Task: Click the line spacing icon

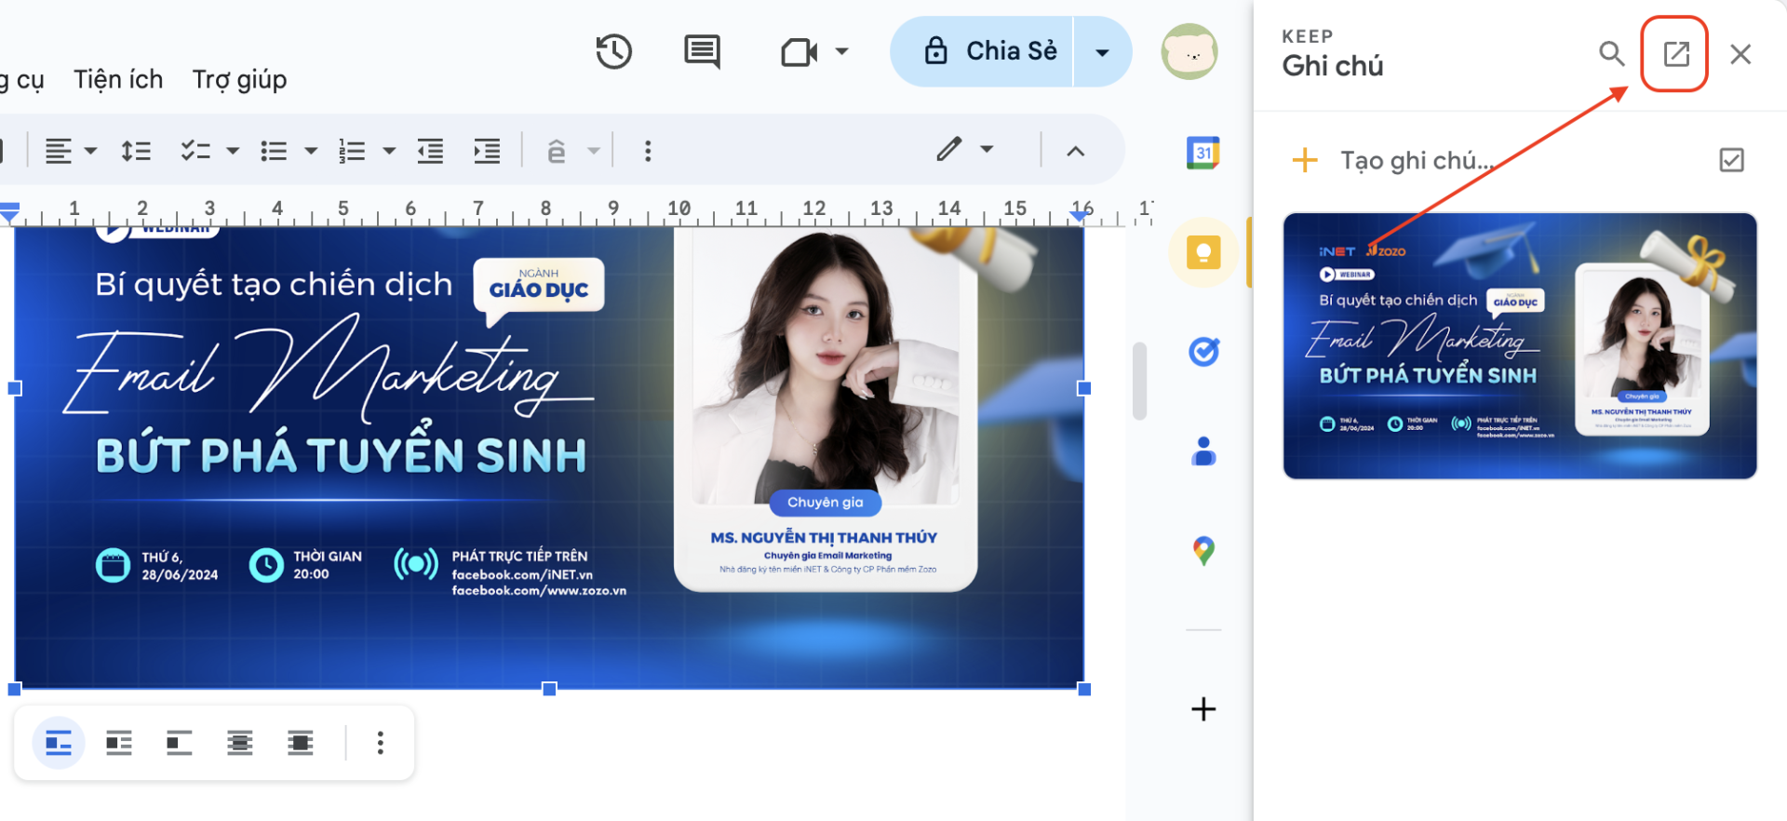Action: [x=136, y=151]
